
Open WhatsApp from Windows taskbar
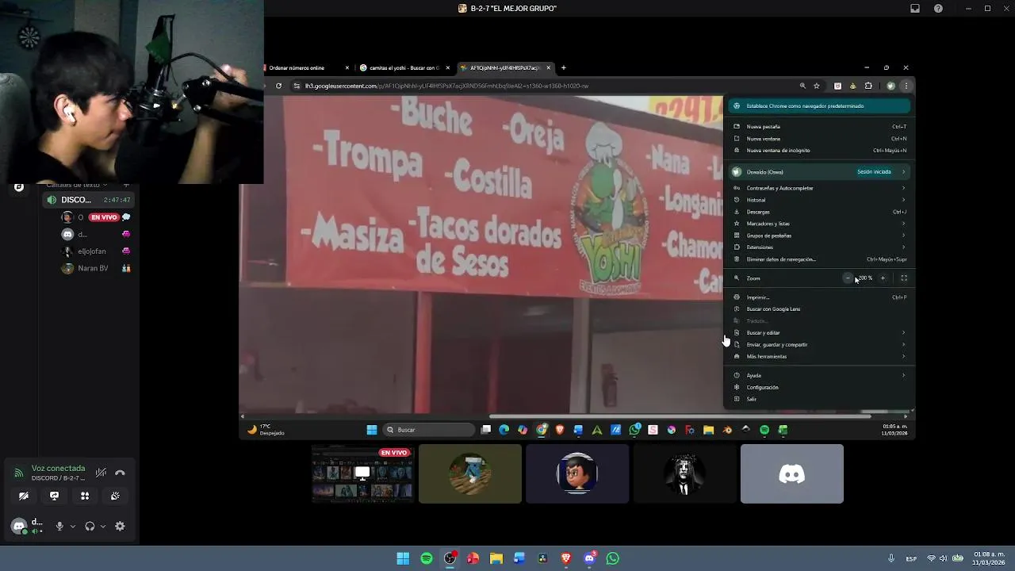click(x=612, y=558)
